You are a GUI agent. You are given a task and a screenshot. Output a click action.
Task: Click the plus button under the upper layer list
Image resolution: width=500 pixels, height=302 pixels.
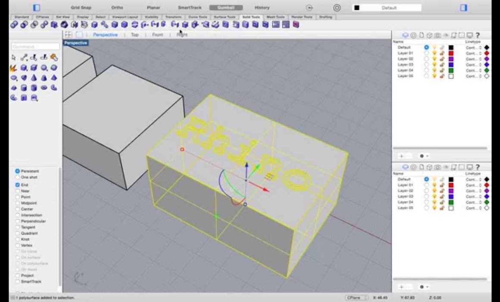pos(401,156)
